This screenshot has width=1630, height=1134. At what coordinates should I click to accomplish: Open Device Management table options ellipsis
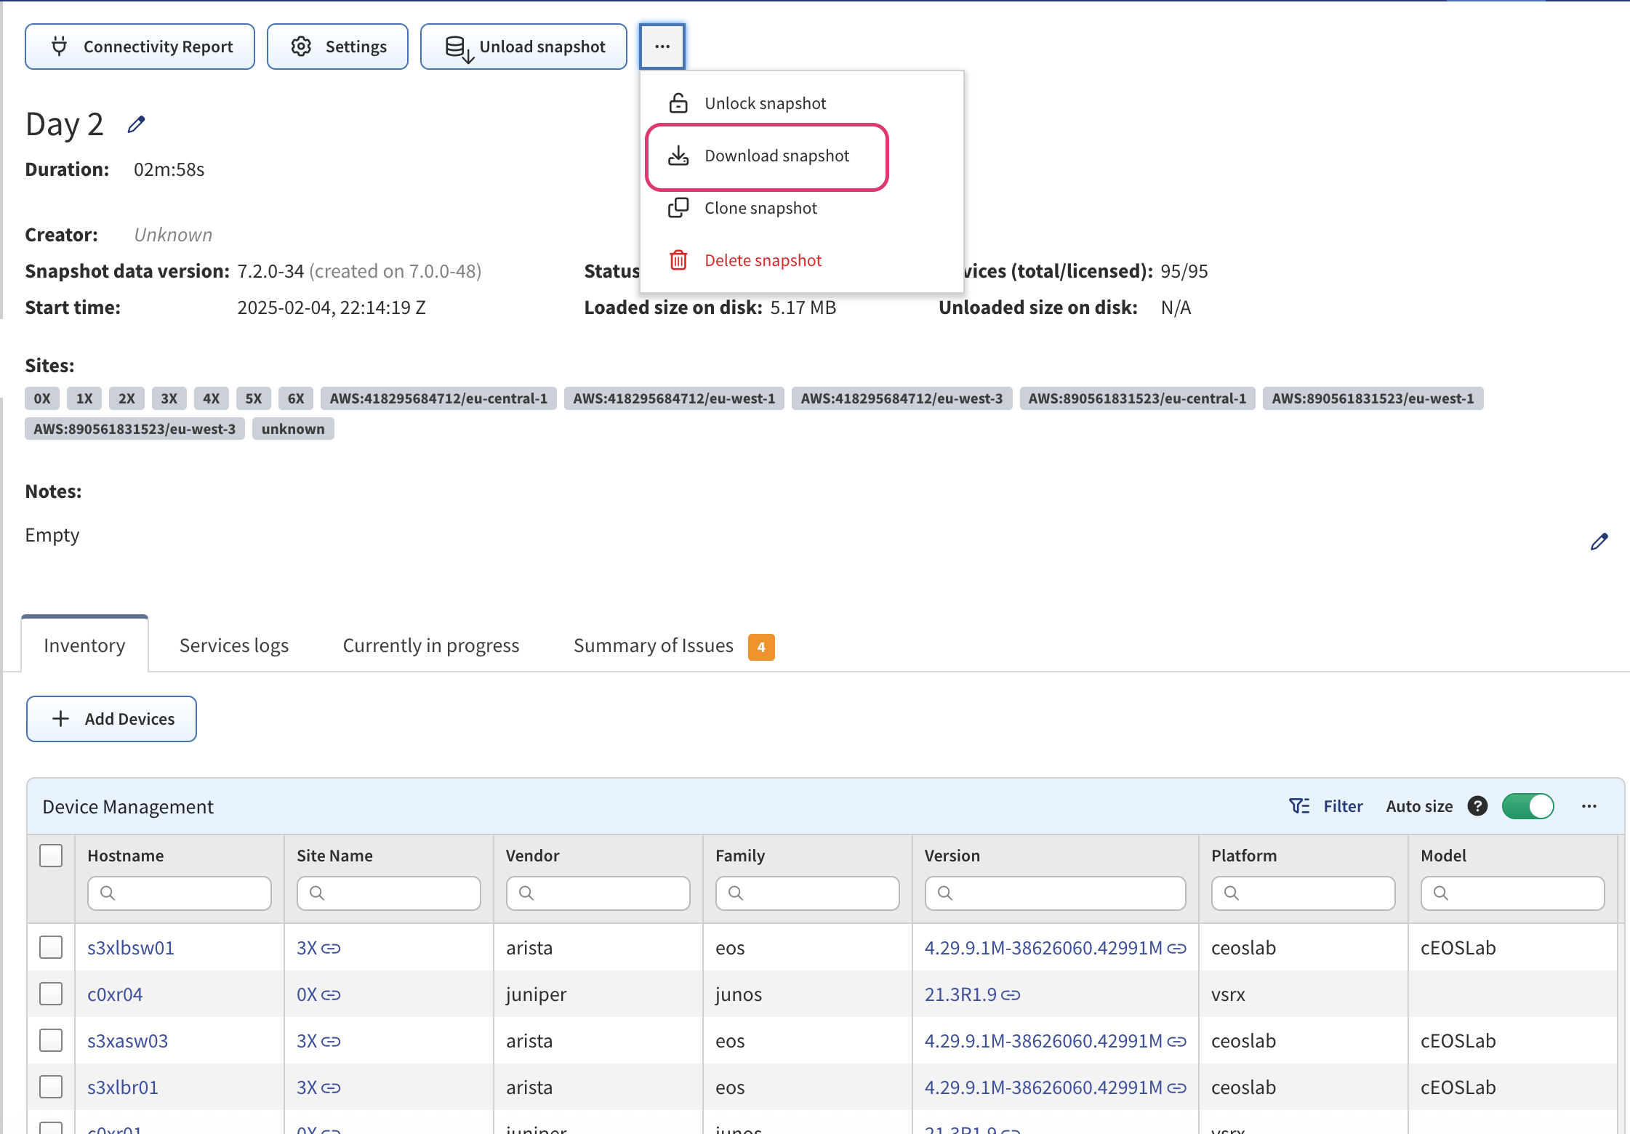1589,806
